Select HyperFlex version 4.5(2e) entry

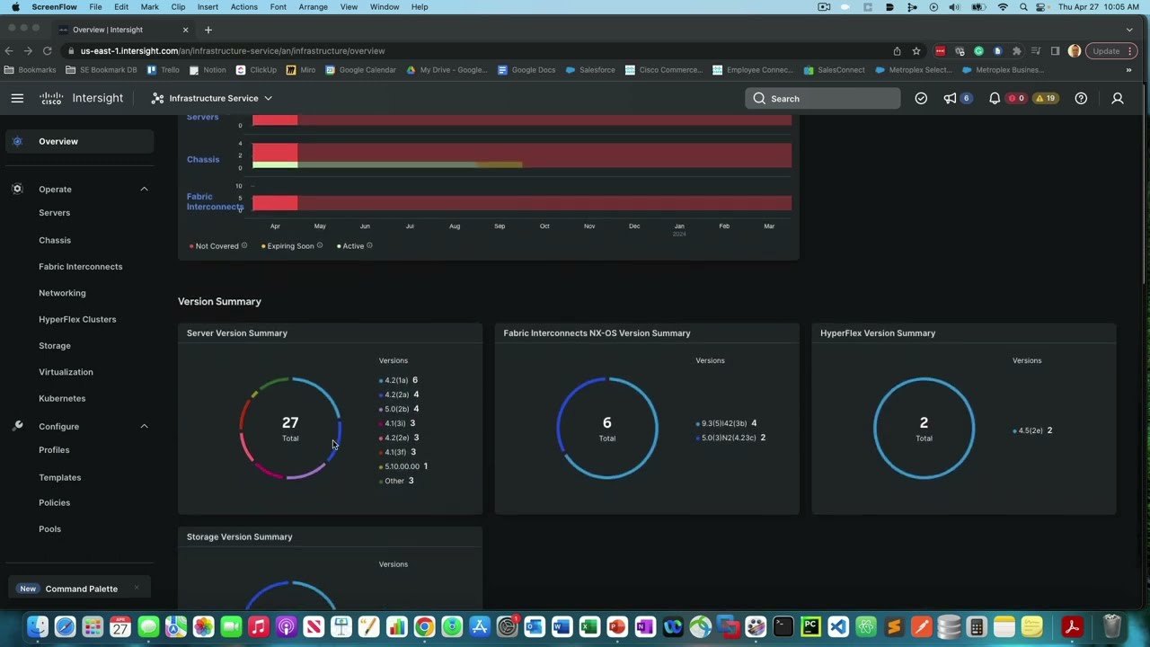point(1032,430)
